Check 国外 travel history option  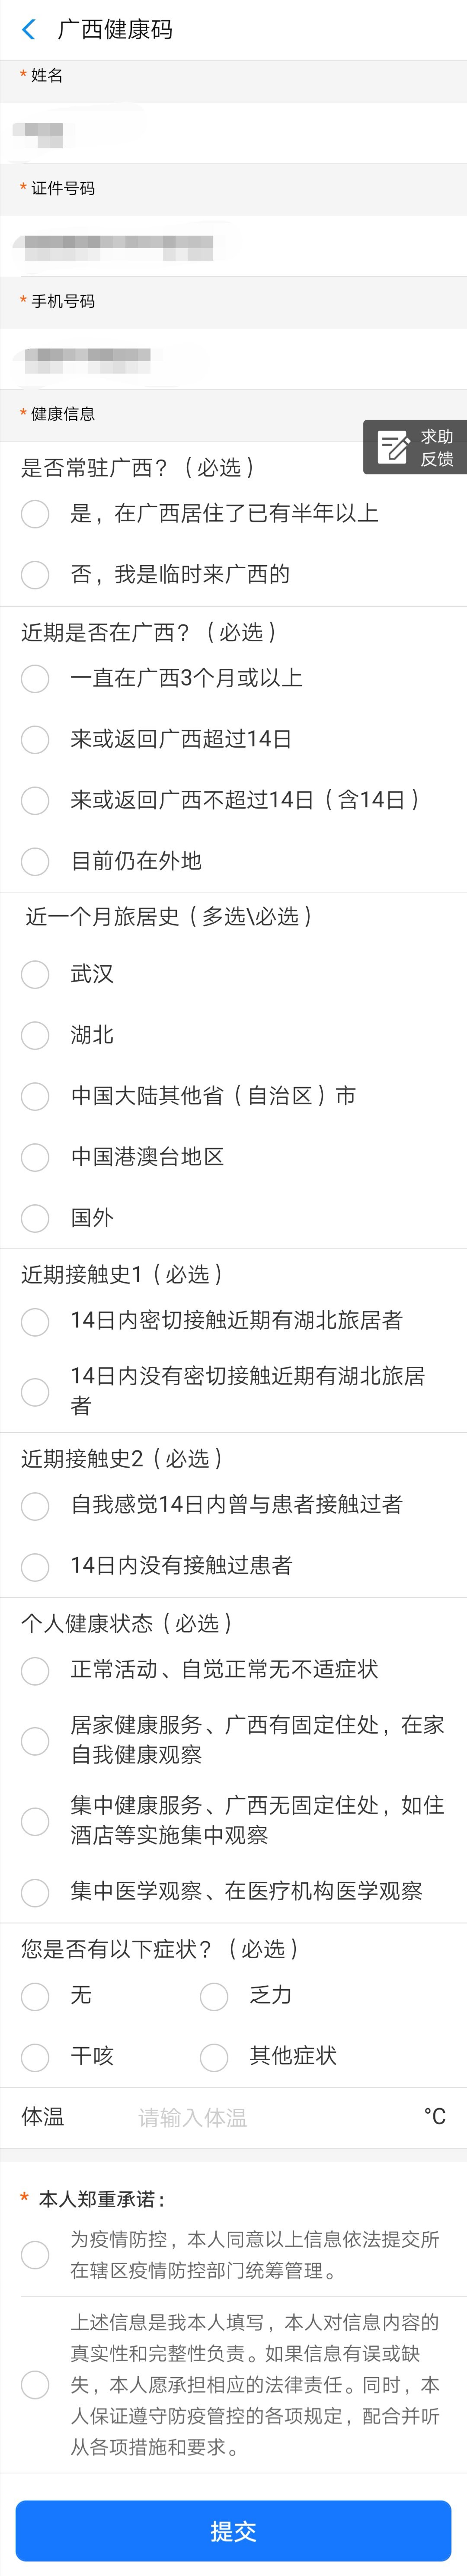35,1219
